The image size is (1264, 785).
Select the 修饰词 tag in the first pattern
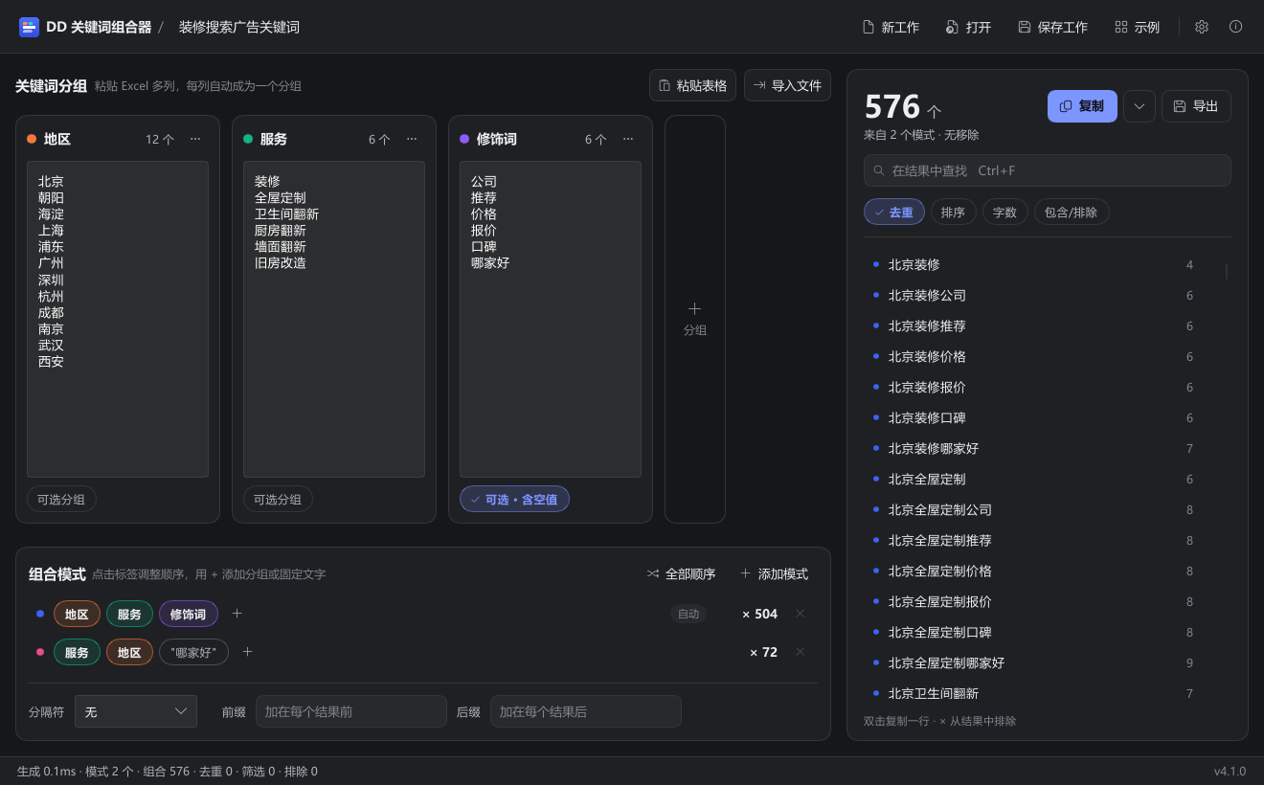click(189, 614)
